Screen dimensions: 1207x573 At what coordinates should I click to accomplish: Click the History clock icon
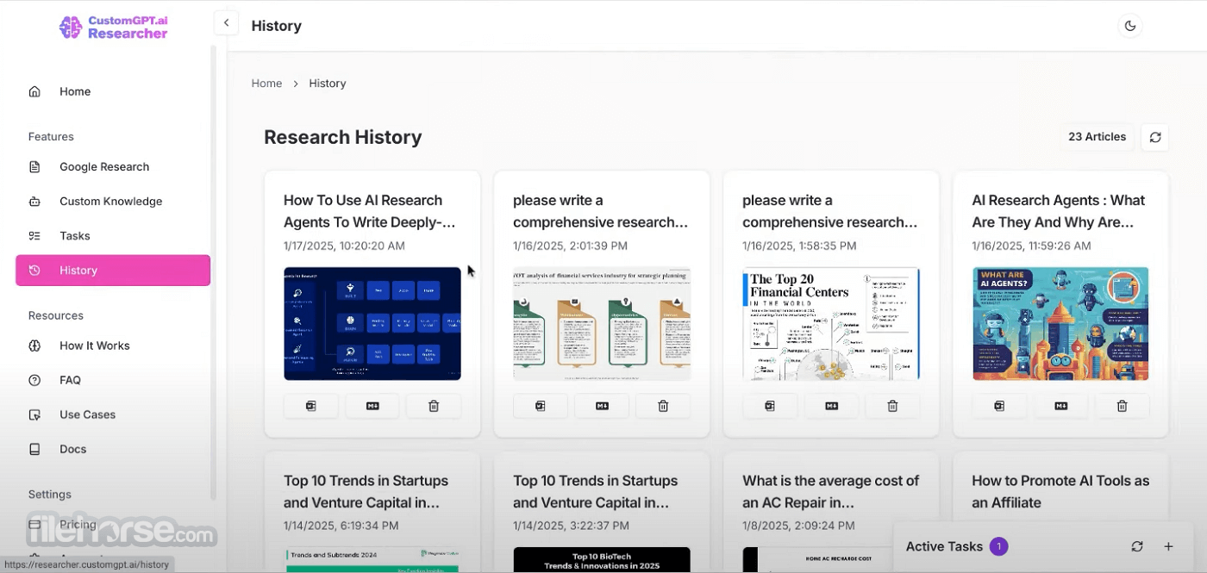click(x=34, y=271)
